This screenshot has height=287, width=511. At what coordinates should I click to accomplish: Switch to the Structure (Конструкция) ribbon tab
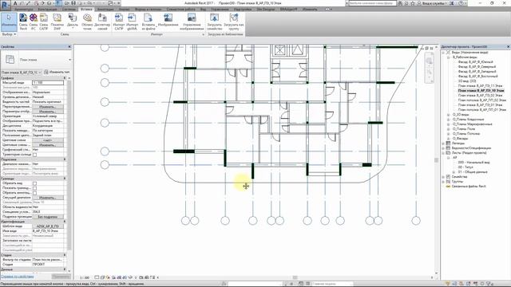pos(47,9)
